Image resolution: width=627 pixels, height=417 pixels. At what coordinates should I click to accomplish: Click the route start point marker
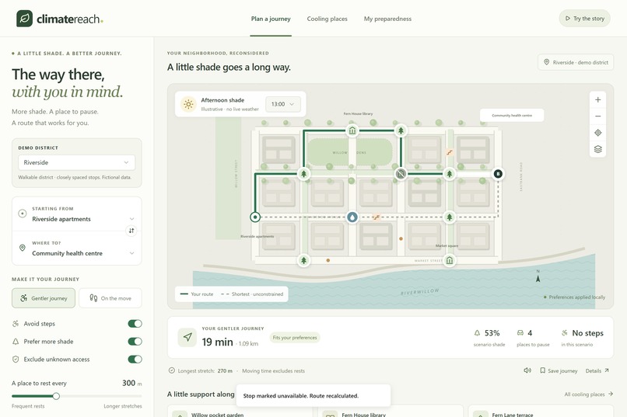[255, 217]
